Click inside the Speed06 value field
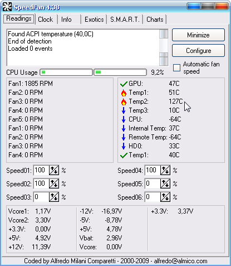Image resolution: width=231 pixels, height=266 pixels. point(153,197)
